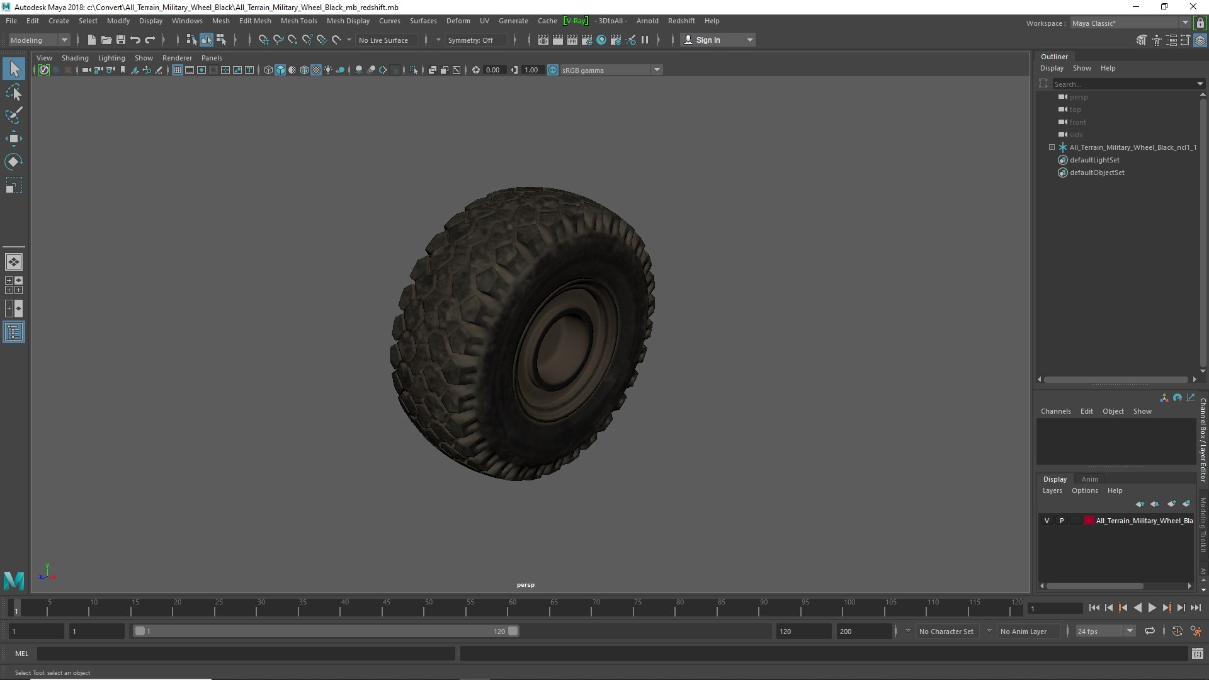Toggle the Outliner panel layout button
The width and height of the screenshot is (1209, 680).
pyautogui.click(x=14, y=332)
